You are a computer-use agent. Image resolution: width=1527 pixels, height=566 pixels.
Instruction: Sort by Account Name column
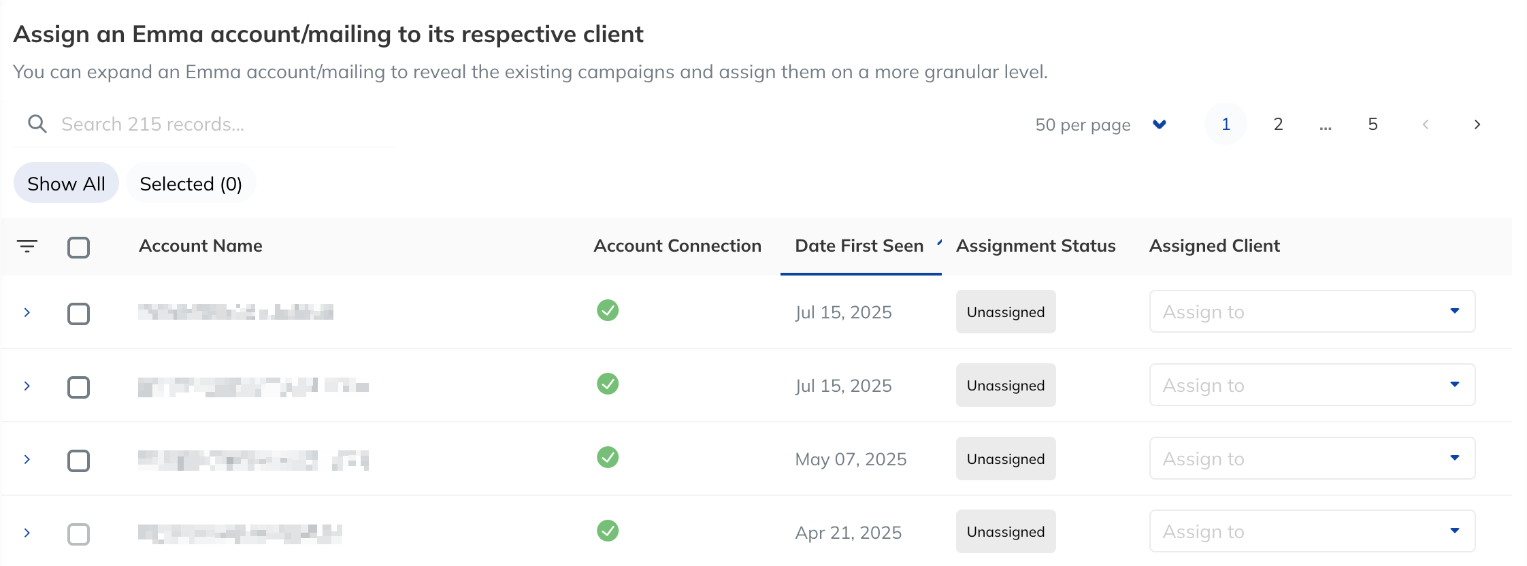[x=201, y=246]
